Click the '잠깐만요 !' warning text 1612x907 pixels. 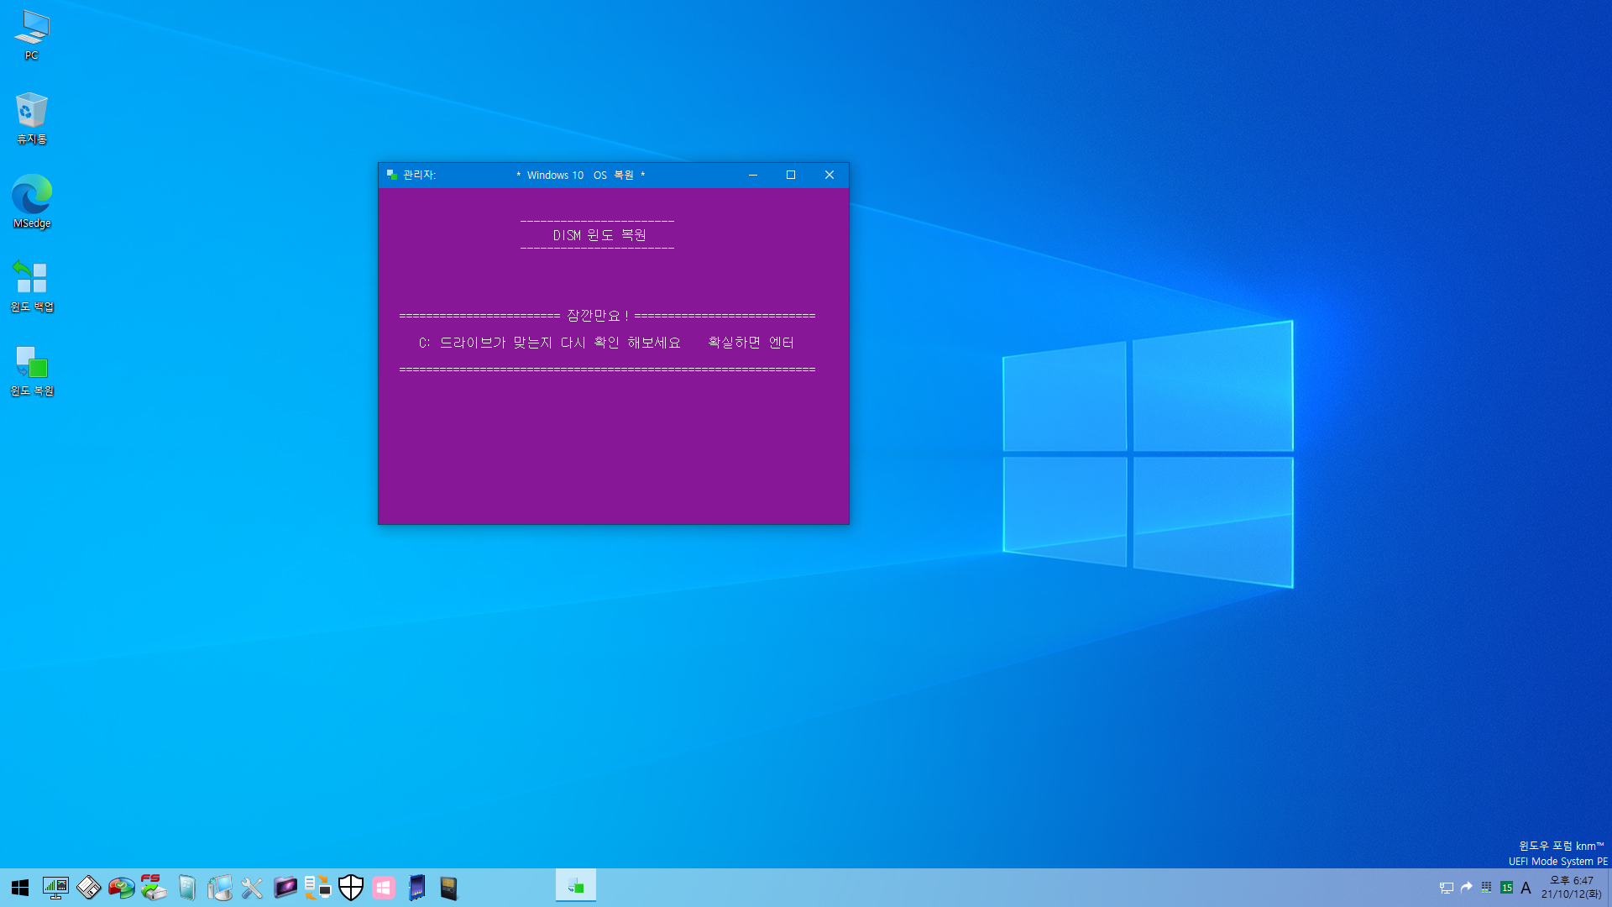click(598, 316)
